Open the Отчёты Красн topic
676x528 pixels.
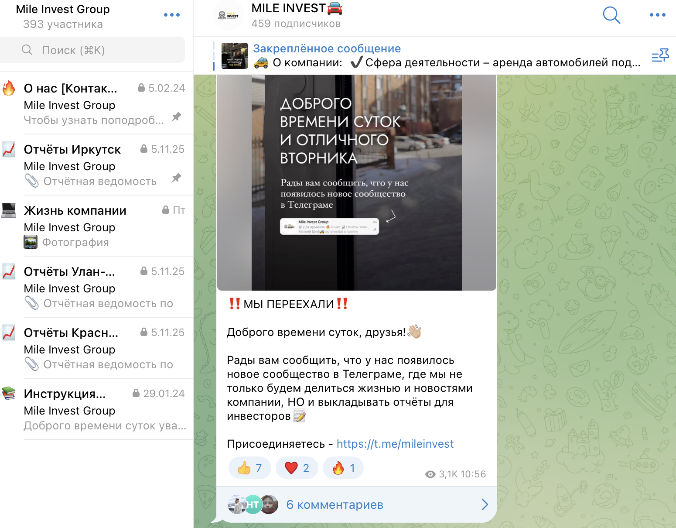(x=97, y=348)
